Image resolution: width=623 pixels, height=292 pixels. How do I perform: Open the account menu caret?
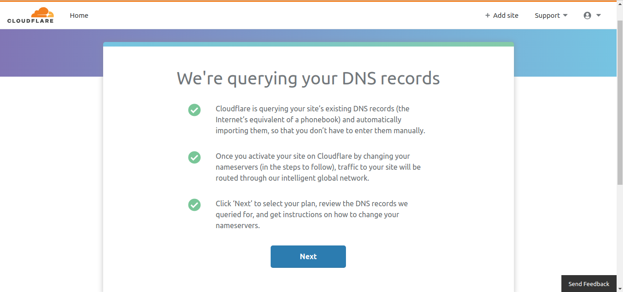coord(598,16)
